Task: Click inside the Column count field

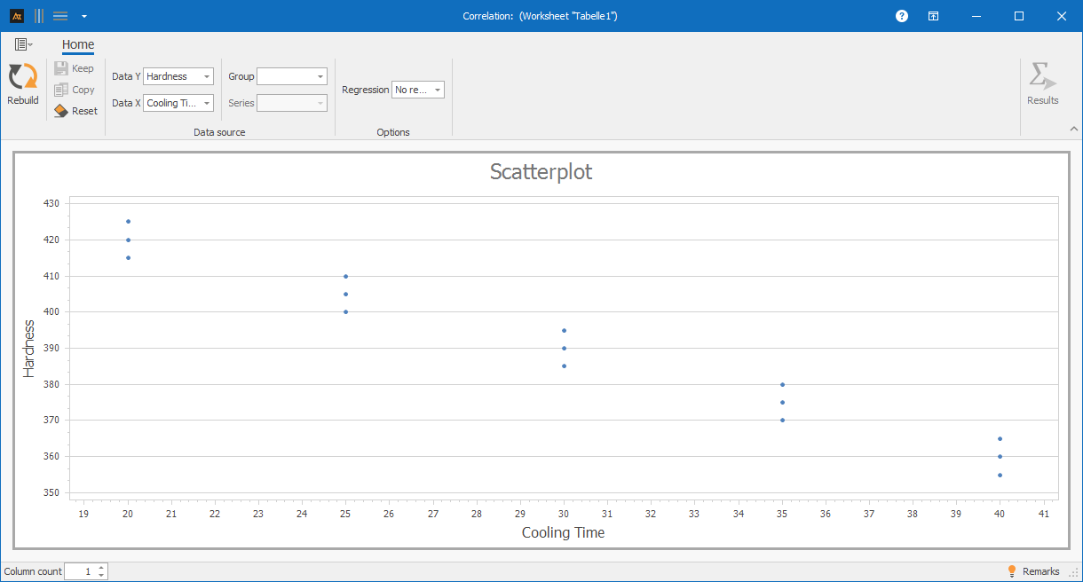Action: tap(80, 571)
